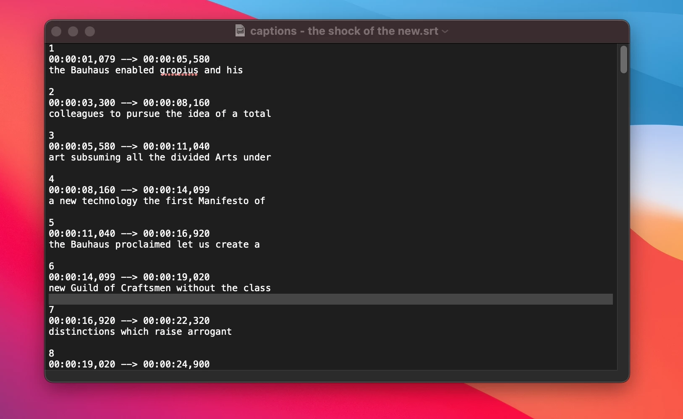
Task: Click timestamp line '00:00:01,079 --> 00:00:05,580'
Action: coord(129,59)
